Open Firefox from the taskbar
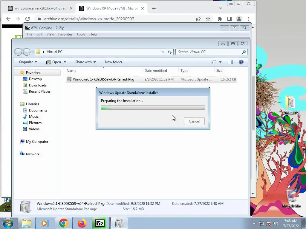The height and width of the screenshot is (229, 306). click(x=82, y=223)
